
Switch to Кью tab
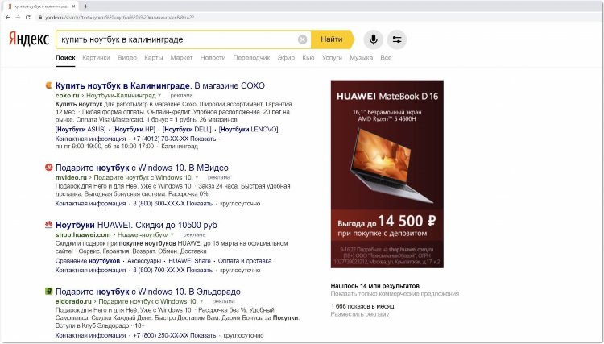tap(308, 57)
